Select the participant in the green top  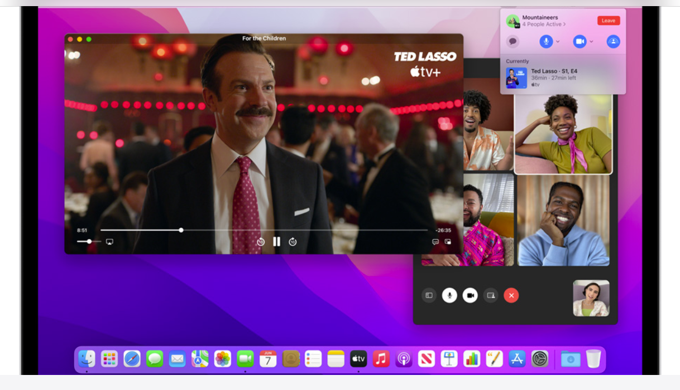pyautogui.click(x=563, y=134)
